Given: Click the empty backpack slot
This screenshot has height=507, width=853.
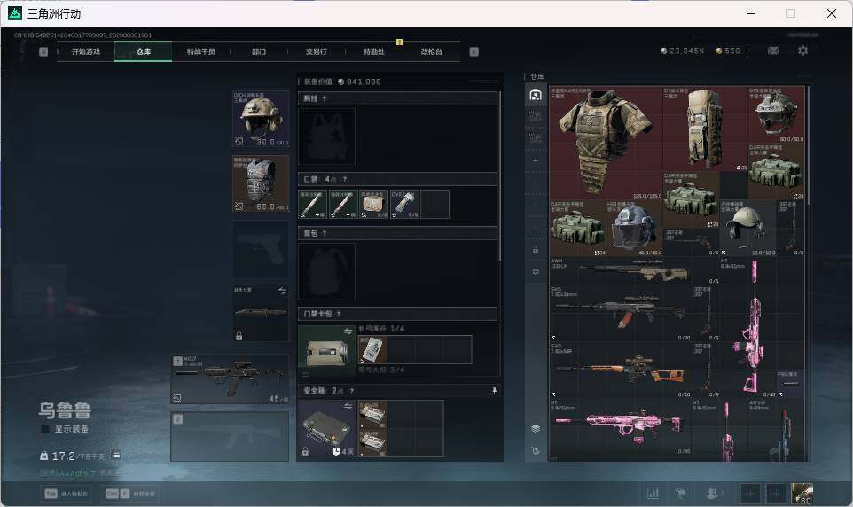Looking at the screenshot, I should point(327,271).
